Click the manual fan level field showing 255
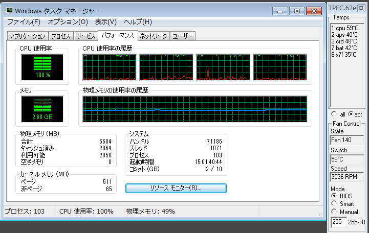The width and height of the screenshot is (369, 233). [338, 222]
